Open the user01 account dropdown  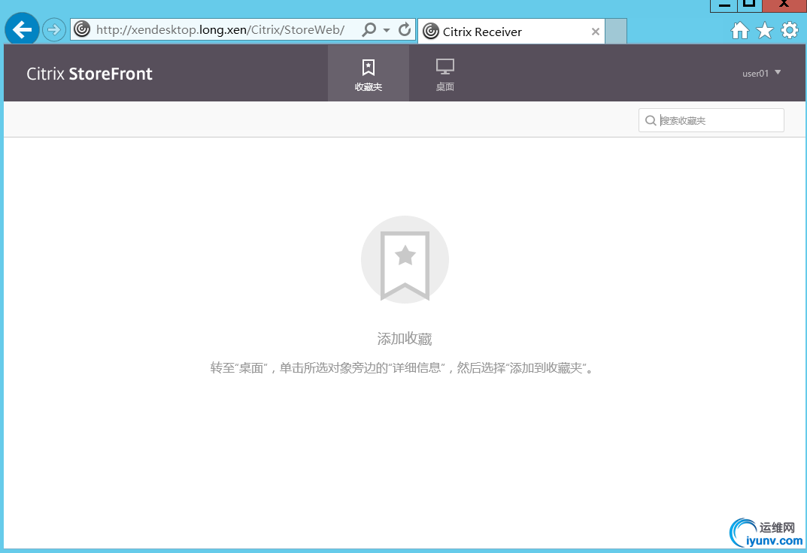coord(762,73)
